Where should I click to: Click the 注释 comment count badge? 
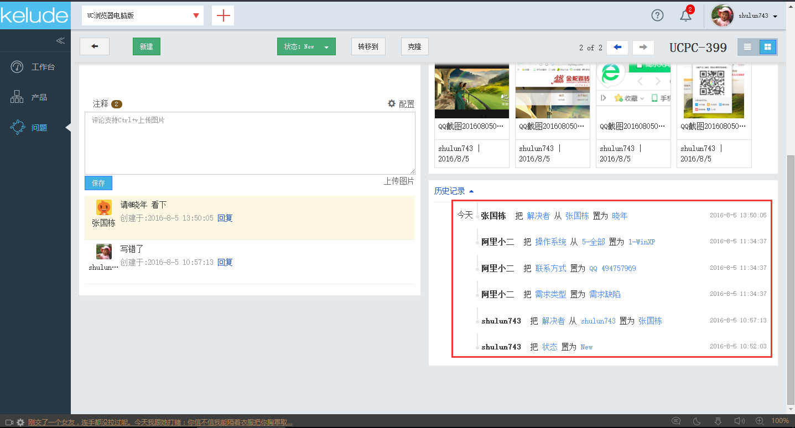[x=117, y=104]
